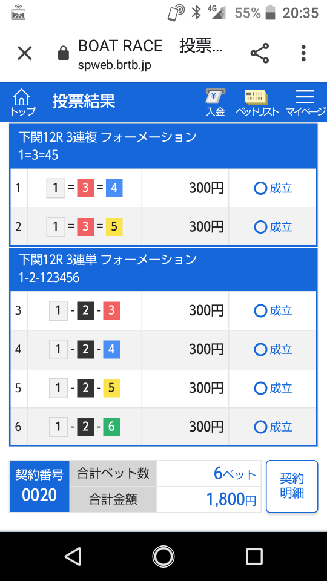Open マイページ hamburger menu

[305, 103]
